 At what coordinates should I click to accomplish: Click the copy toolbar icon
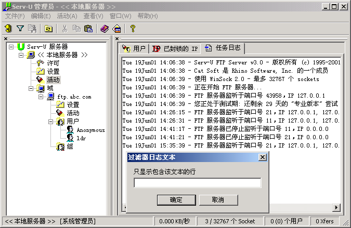[x=76, y=29]
